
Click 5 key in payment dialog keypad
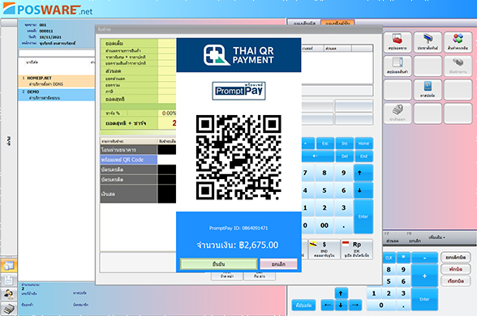pos(324,190)
